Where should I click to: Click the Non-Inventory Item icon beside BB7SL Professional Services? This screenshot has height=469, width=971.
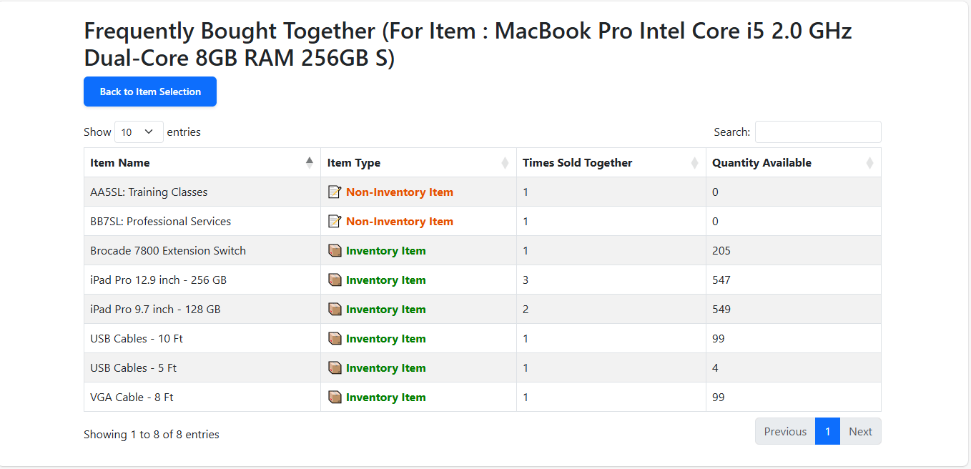(x=335, y=221)
